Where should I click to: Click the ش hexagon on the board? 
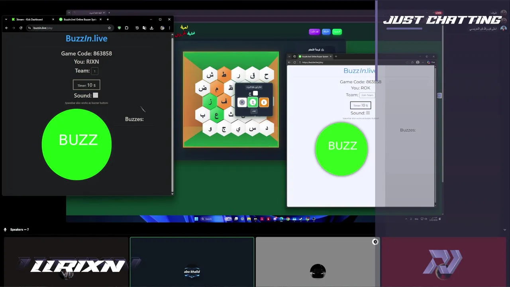coord(210,75)
